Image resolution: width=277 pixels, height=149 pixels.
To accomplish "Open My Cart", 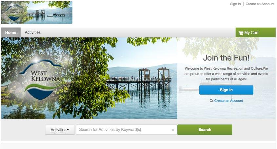I will tap(255, 32).
